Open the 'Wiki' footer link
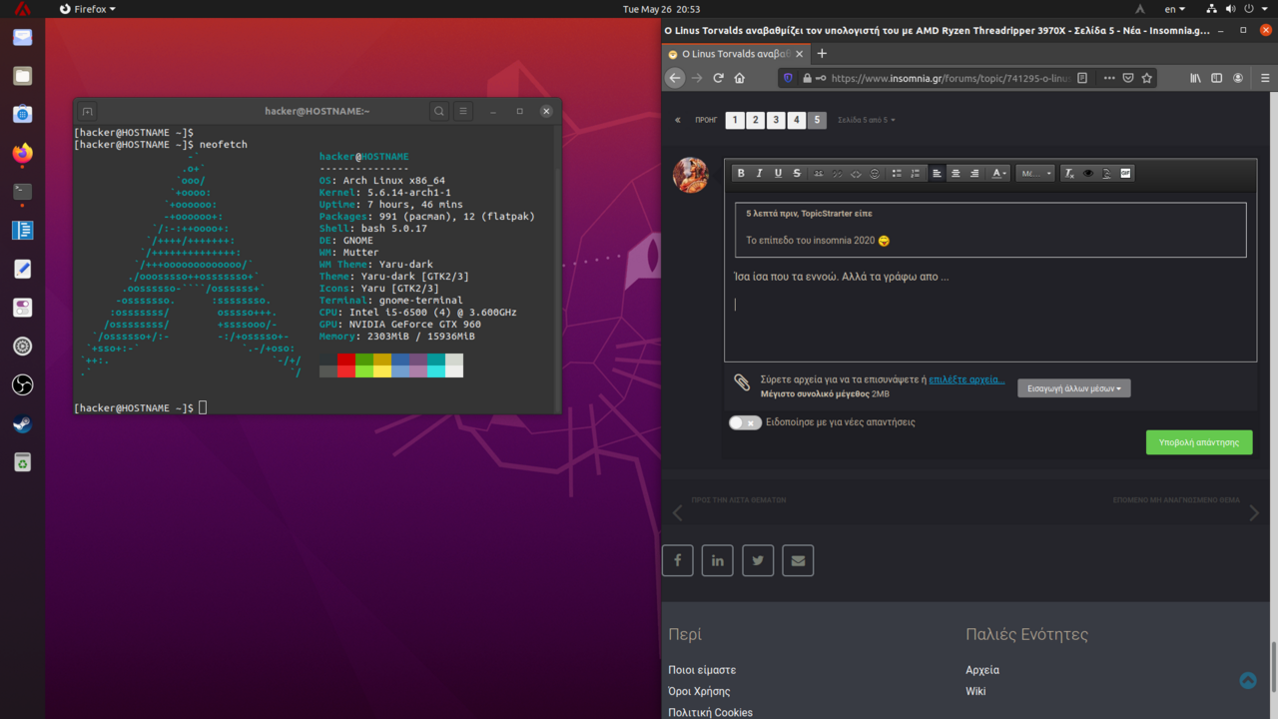Image resolution: width=1278 pixels, height=719 pixels. pyautogui.click(x=975, y=691)
